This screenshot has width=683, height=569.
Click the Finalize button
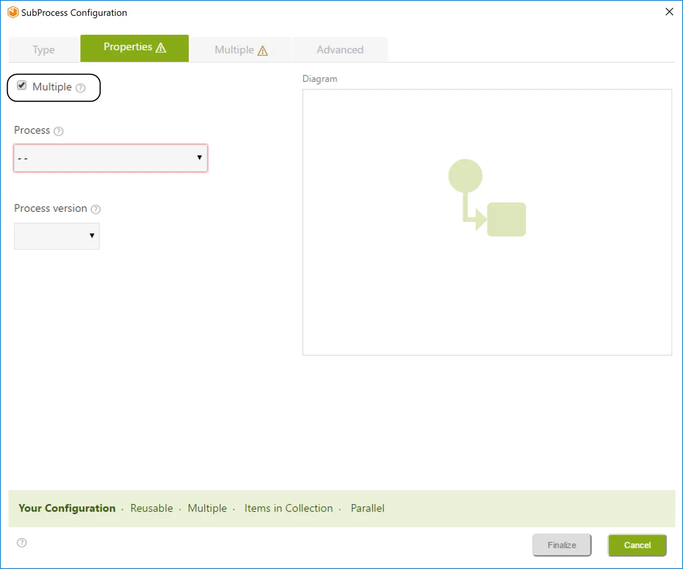[x=562, y=545]
